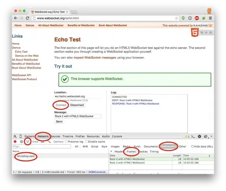Viewport: 226px width, 191px height.
Task: Click the circled info extension icon
Action: (x=190, y=18)
